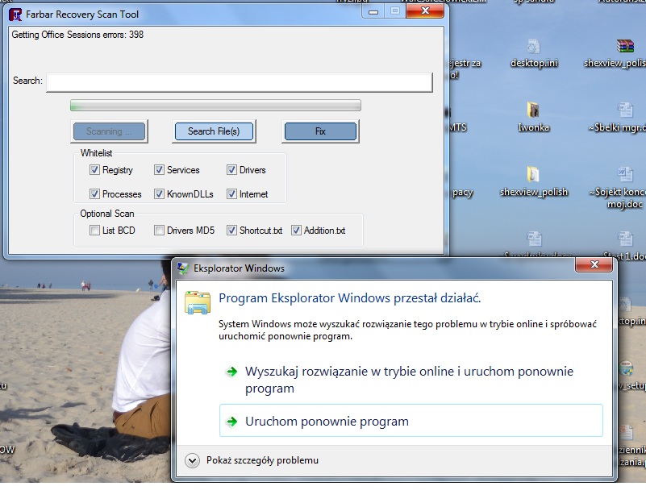Click the 'Program Eksplorator Windows przestał działać.' heading
The image size is (646, 503).
349,298
